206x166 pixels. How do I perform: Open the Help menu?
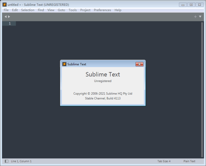pyautogui.click(x=118, y=10)
